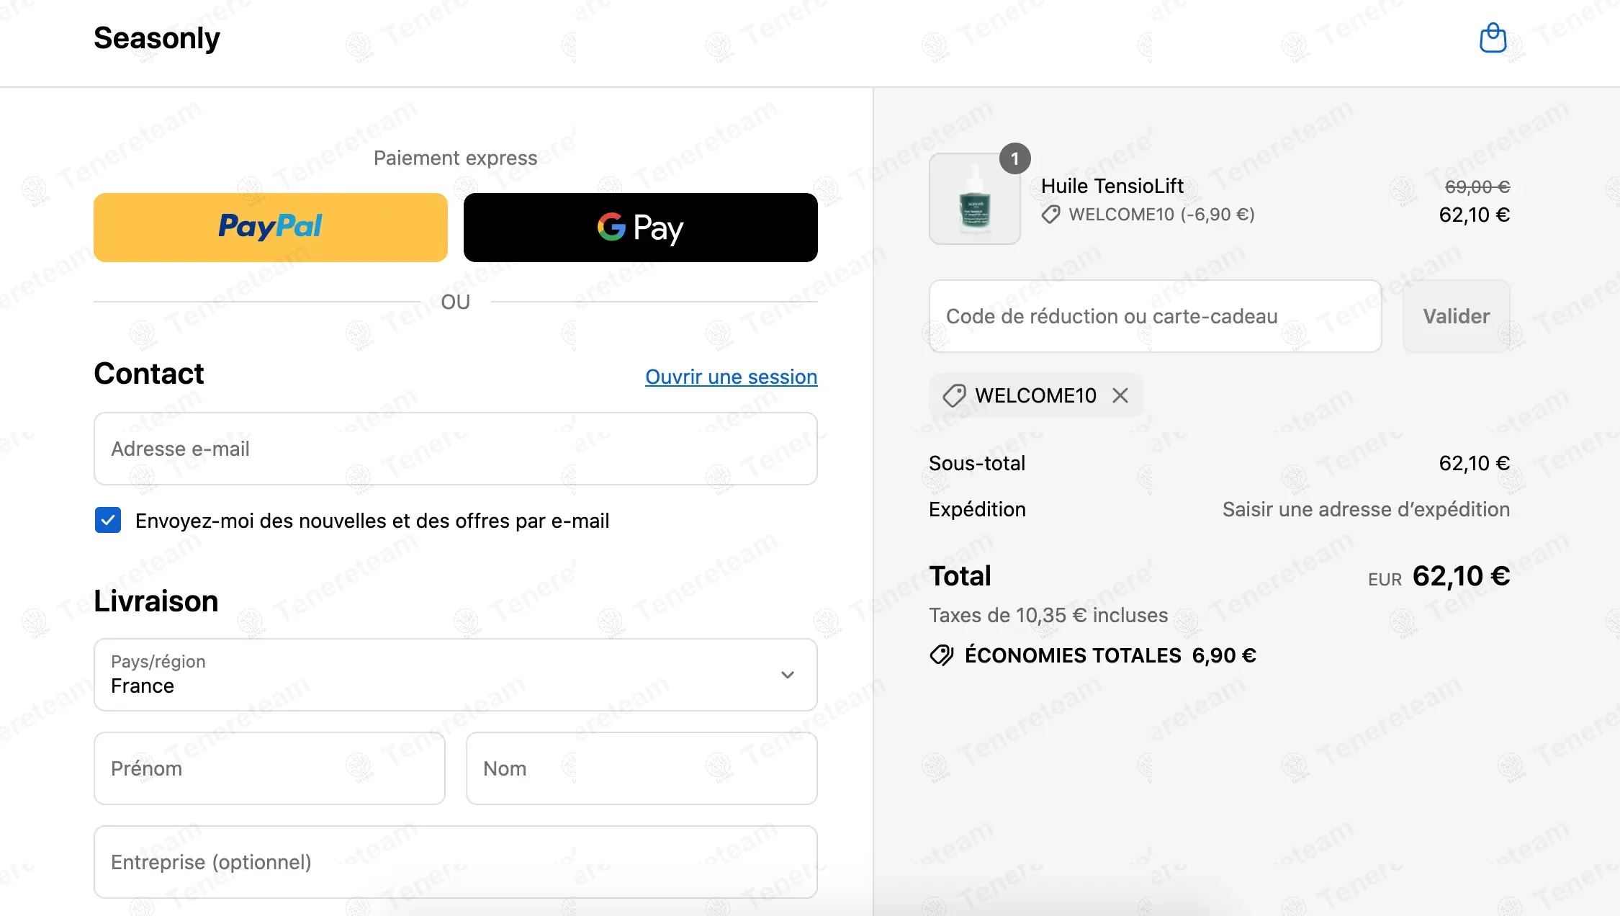Click the Économies totales tag icon

[x=942, y=655]
